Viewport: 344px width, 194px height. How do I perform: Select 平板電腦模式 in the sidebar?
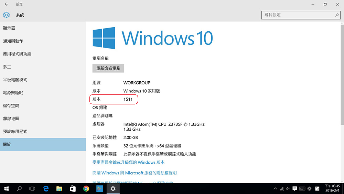[43, 80]
